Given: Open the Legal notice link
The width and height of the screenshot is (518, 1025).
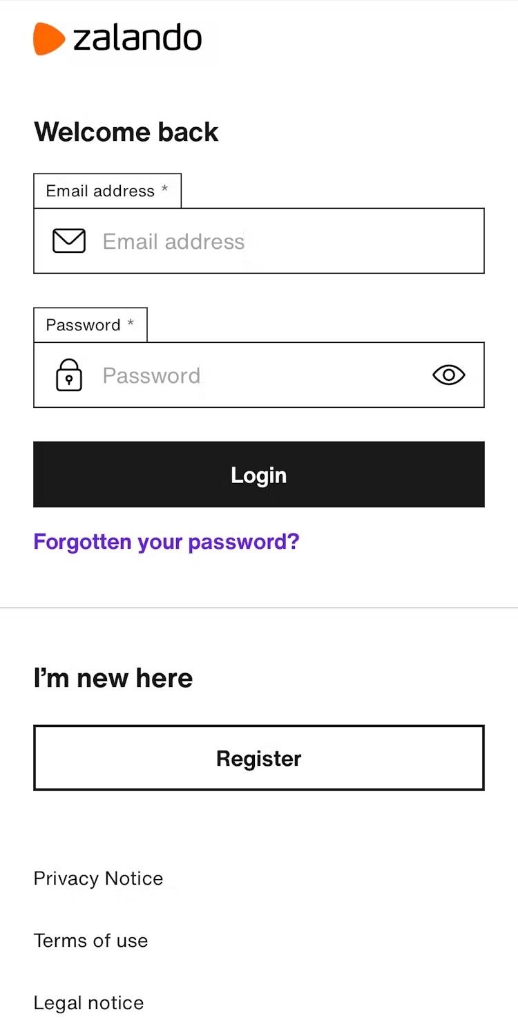Looking at the screenshot, I should coord(88,1003).
